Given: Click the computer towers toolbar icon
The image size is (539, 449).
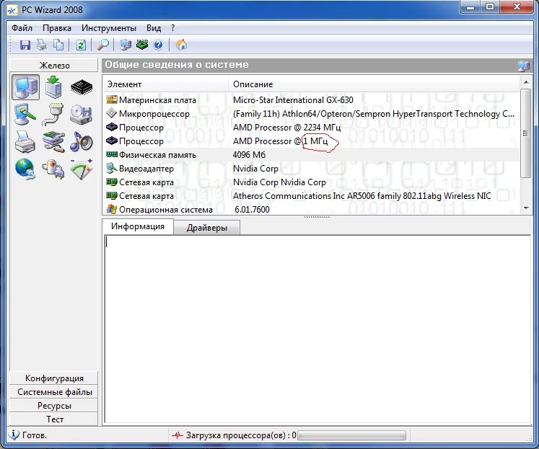Looking at the screenshot, I should (126, 45).
